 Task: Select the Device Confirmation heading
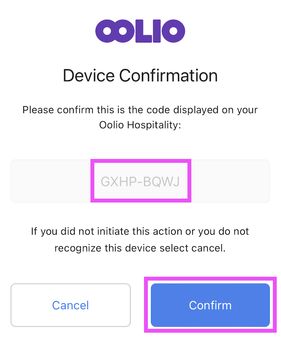tap(140, 75)
